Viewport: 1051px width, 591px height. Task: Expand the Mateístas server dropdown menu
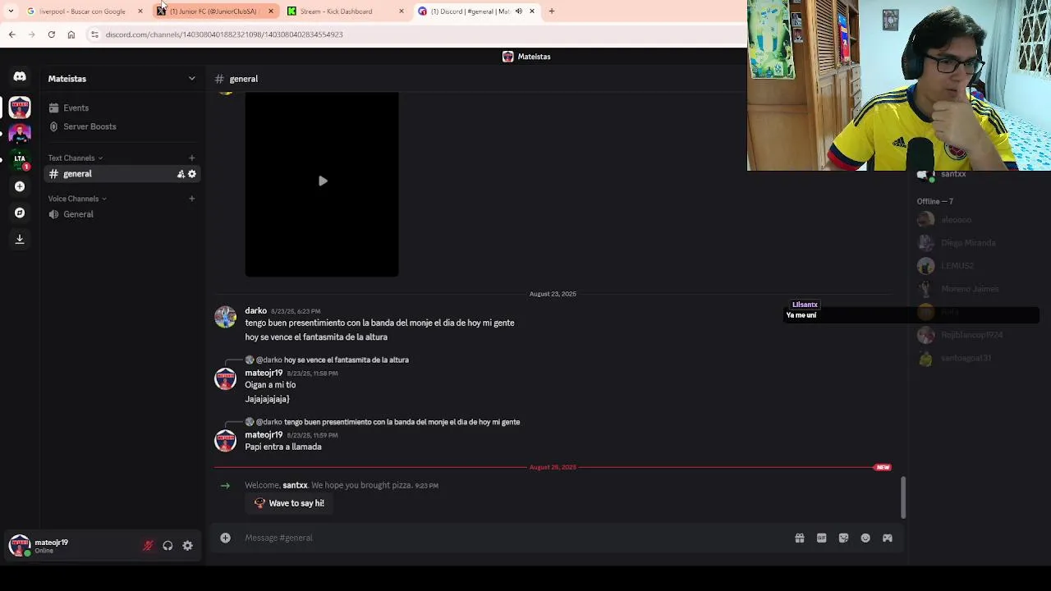pos(192,79)
